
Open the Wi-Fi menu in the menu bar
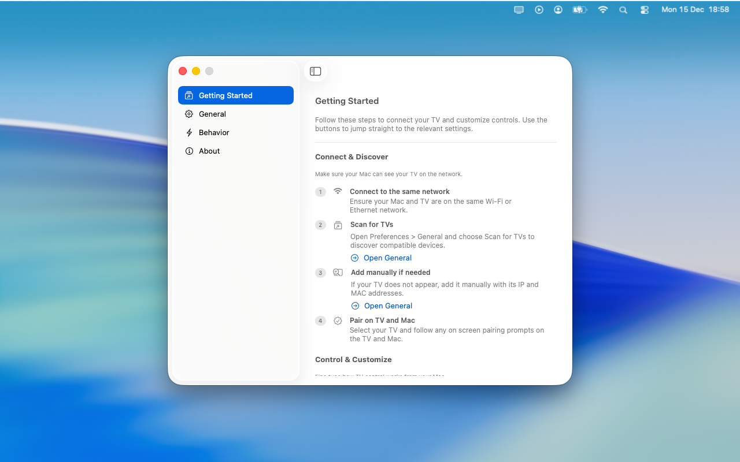click(603, 10)
